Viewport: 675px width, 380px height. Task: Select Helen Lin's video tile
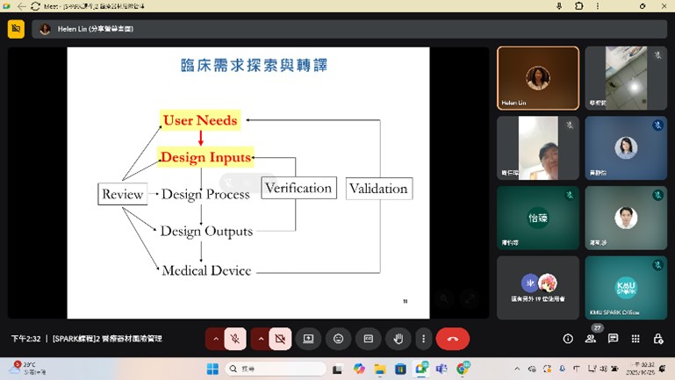coord(538,78)
